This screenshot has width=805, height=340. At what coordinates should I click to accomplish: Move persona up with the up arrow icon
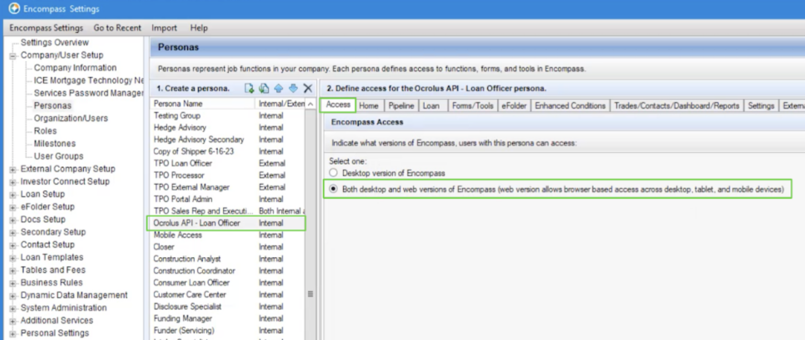278,88
